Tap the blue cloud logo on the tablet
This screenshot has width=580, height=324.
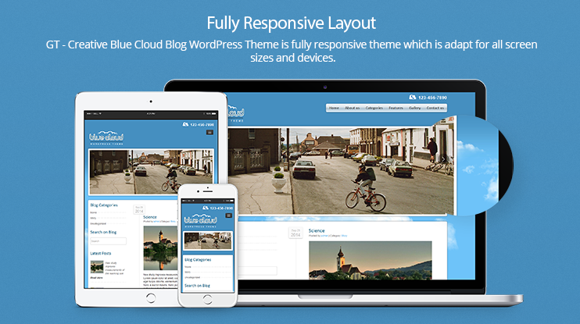pyautogui.click(x=106, y=138)
